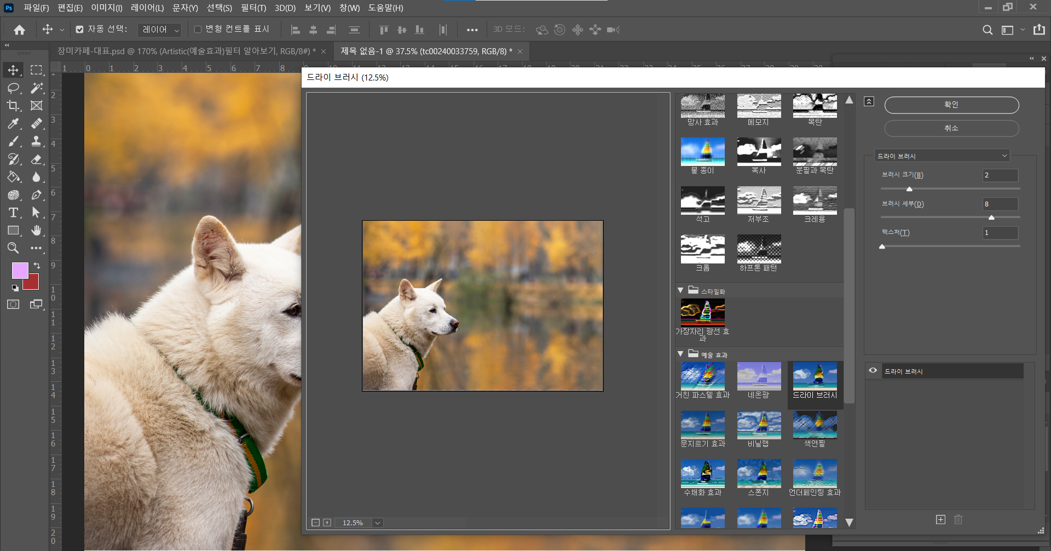Collapse the 예술 효과 folder
1051x551 pixels.
[680, 354]
